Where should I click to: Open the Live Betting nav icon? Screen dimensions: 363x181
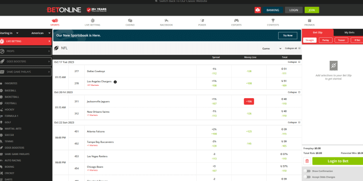coord(93,21)
